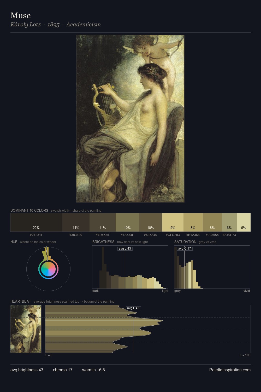Click the "light" axis label under Brightness
The width and height of the screenshot is (261, 392).
tap(165, 291)
